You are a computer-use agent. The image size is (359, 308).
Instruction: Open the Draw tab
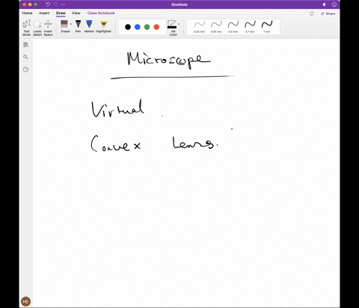tap(61, 13)
